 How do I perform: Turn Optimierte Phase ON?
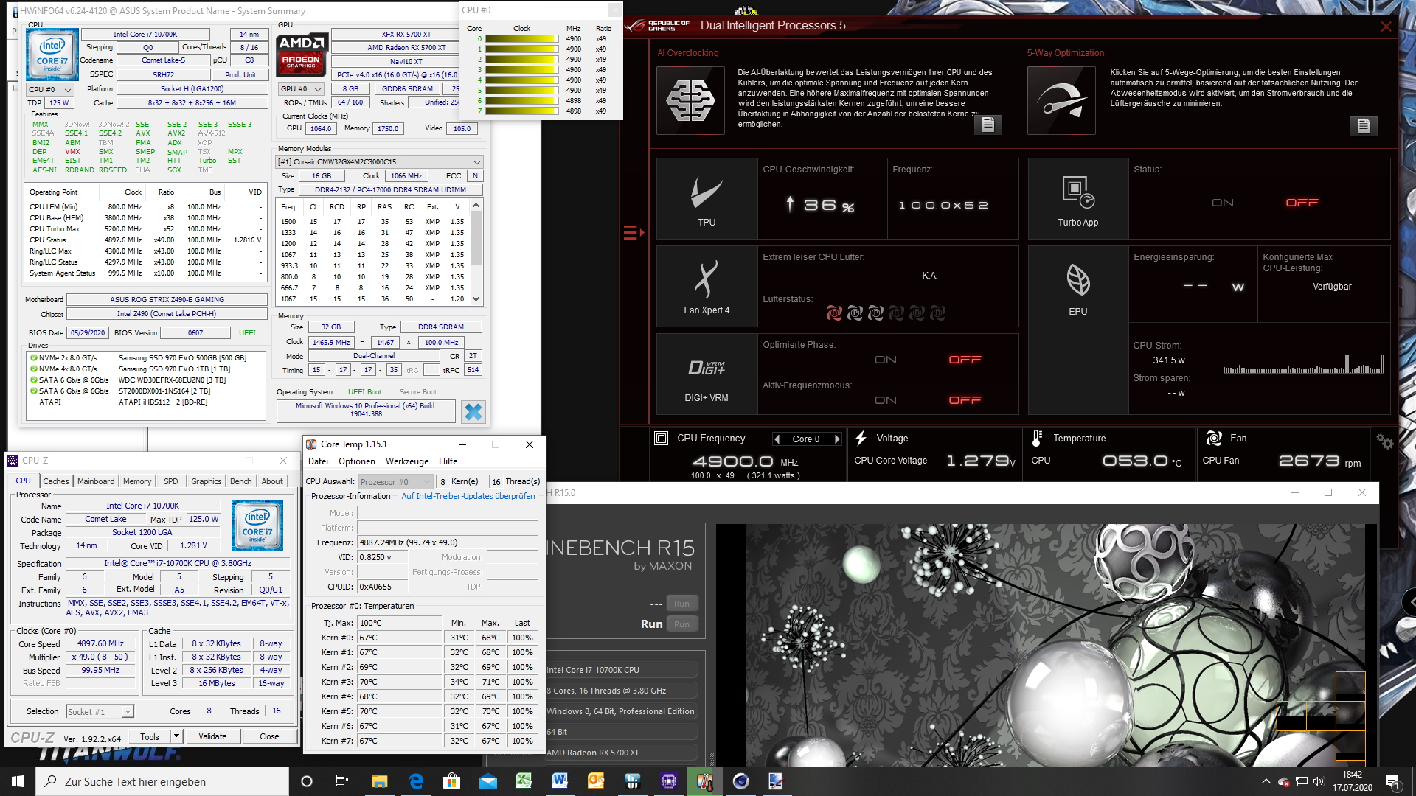tap(885, 360)
